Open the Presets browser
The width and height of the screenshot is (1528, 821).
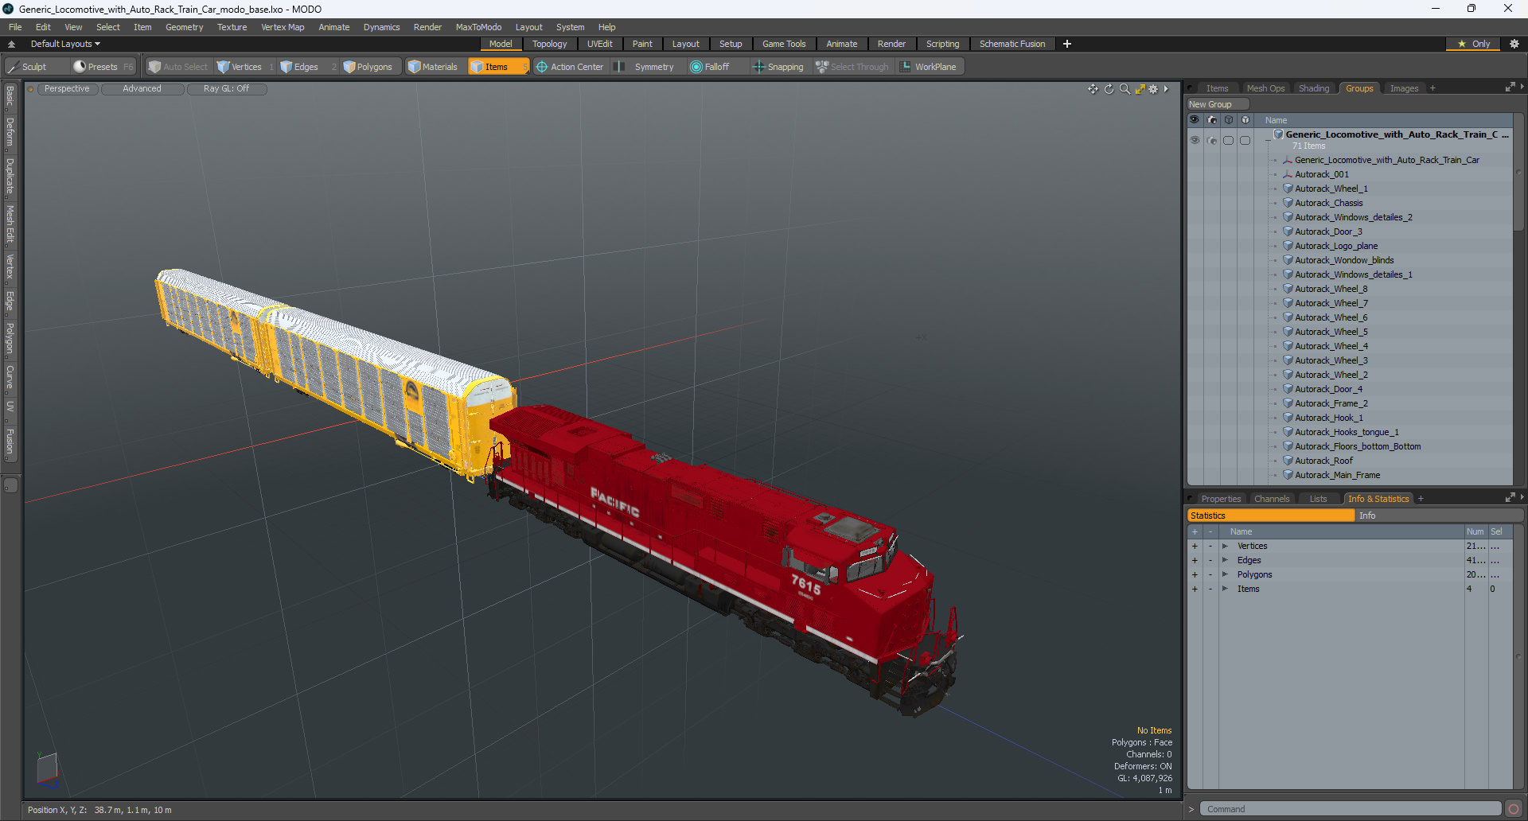pos(103,67)
